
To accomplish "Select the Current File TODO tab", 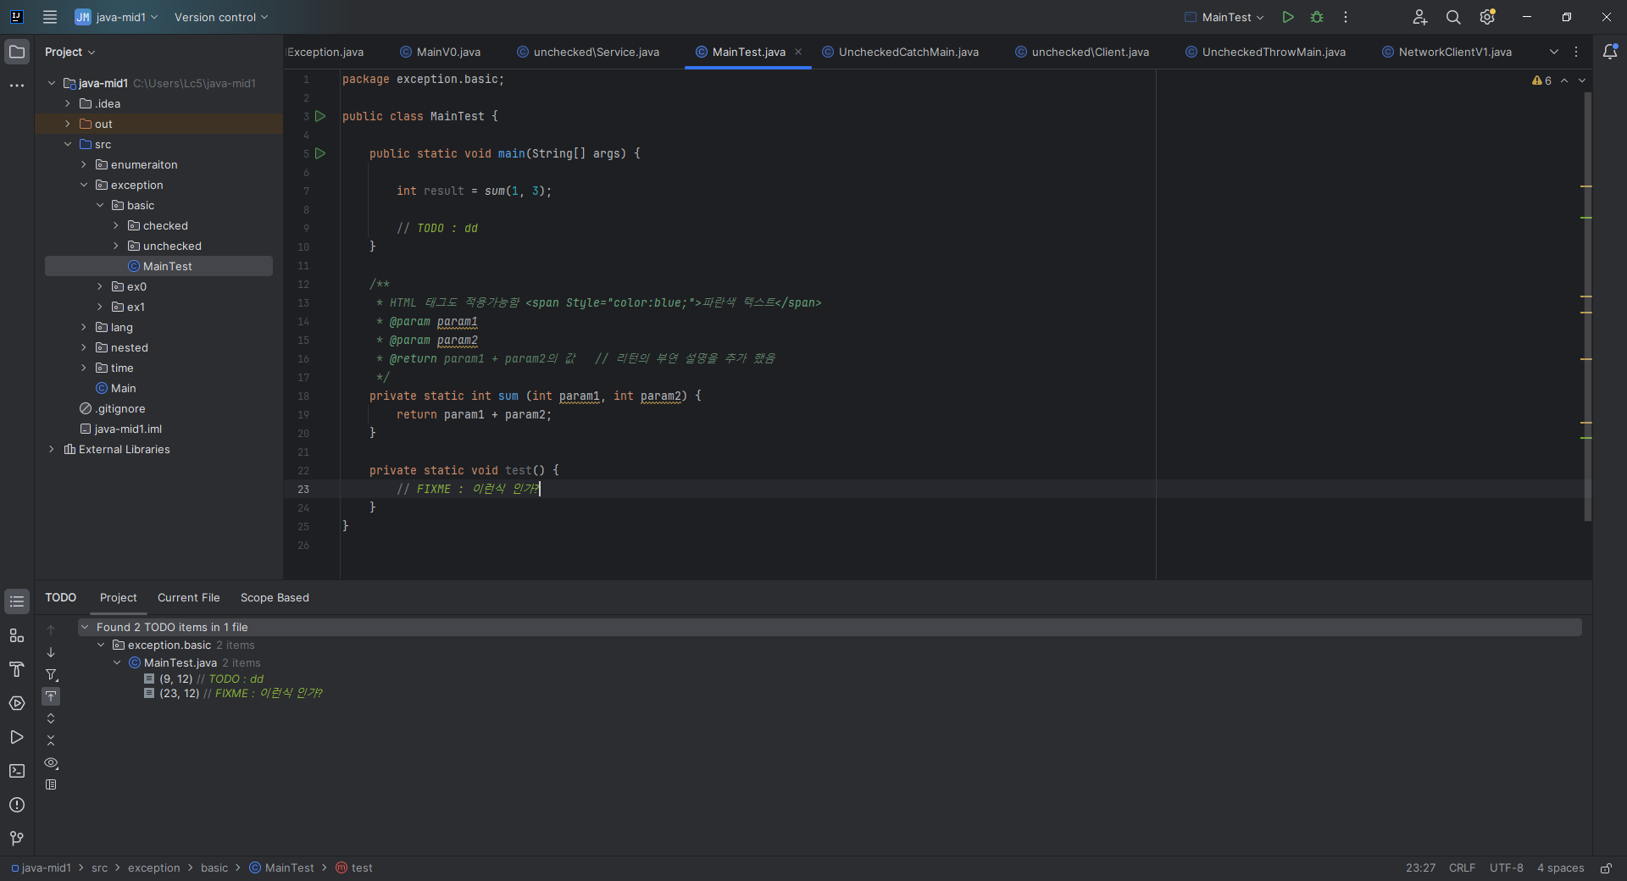I will (x=188, y=597).
